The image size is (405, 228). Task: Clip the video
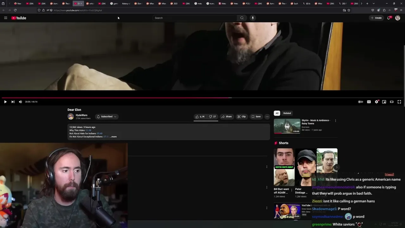pos(242,117)
